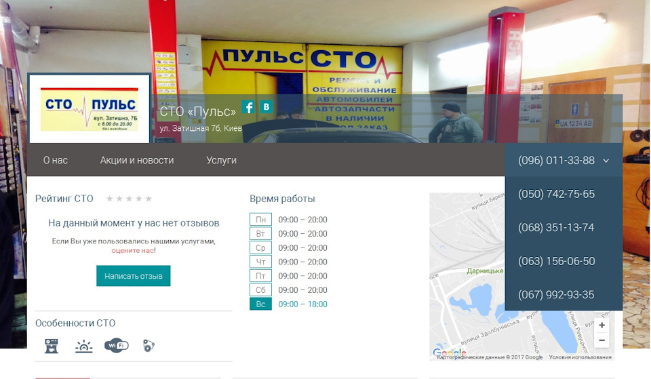Click the Sunday hours 09:00 – 18:00
This screenshot has height=379, width=651.
click(302, 304)
